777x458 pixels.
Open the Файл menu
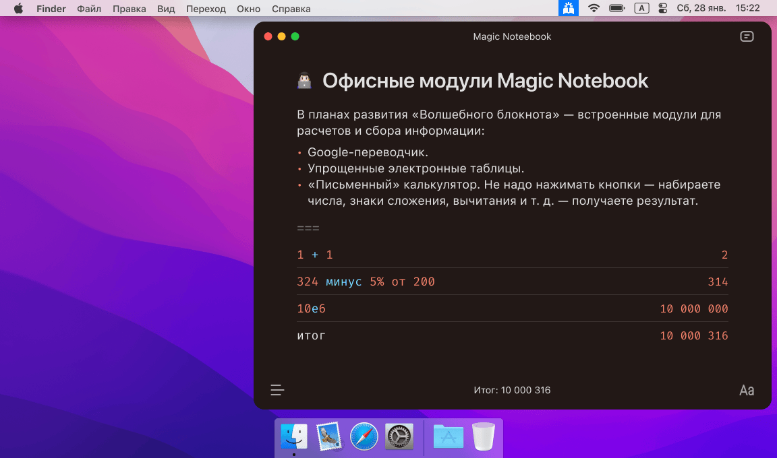coord(89,9)
